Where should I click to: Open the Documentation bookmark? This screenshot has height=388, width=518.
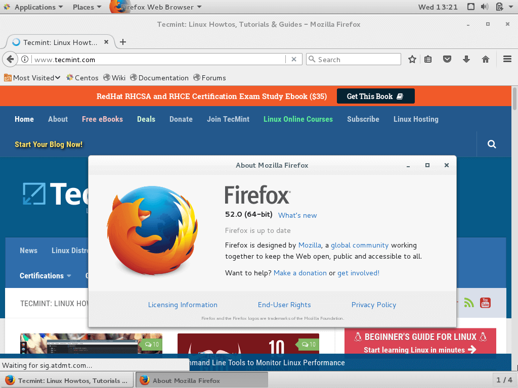pos(159,78)
